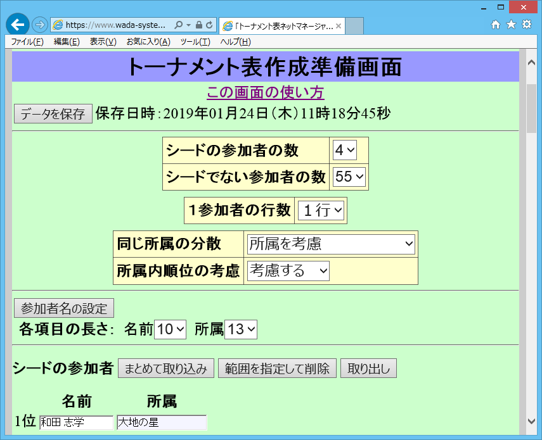Viewport: 542px width, 440px height.
Task: Open the お気に入り(A) menu
Action: (148, 42)
